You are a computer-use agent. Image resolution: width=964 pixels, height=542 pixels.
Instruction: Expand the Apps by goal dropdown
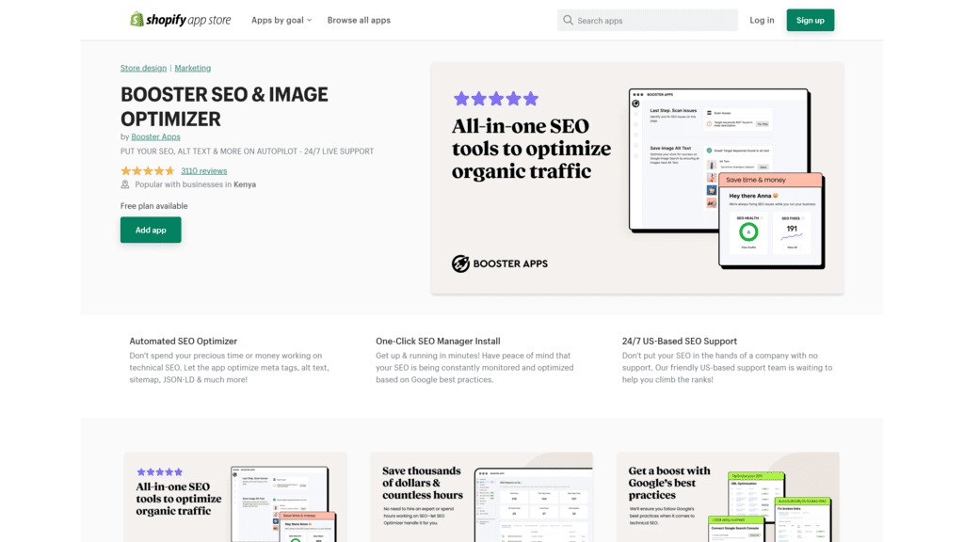pyautogui.click(x=281, y=21)
